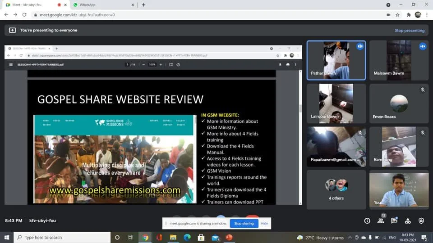The image size is (433, 243).
Task: Open the browser extensions puzzle icon
Action: pos(409,15)
